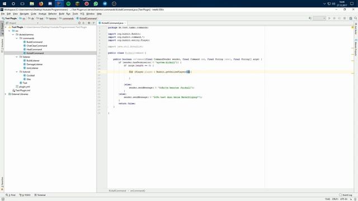Click the Project Structure icon in toolbar
358x201 pixels.
[x=351, y=18]
